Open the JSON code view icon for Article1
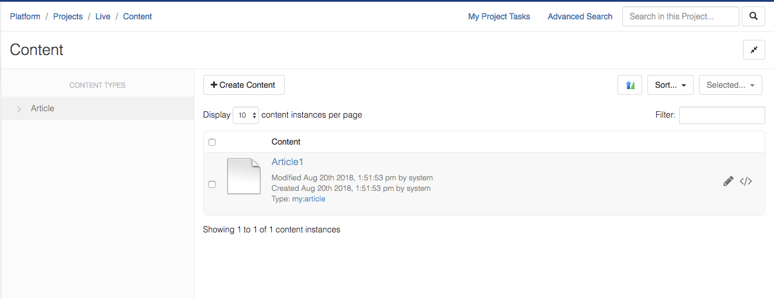774x298 pixels. click(746, 181)
